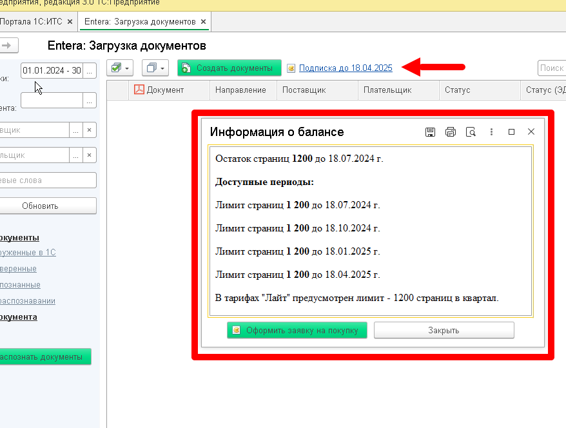
Task: Clear the supplier filter field
Action: (89, 130)
